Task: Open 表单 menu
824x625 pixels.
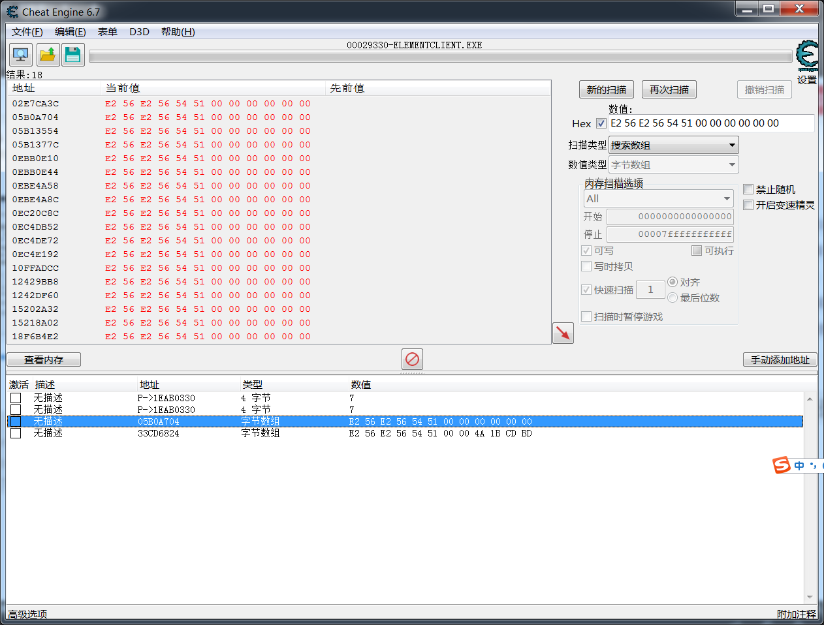Action: pyautogui.click(x=108, y=32)
